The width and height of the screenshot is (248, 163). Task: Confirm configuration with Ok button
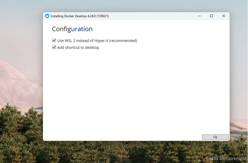(215, 137)
